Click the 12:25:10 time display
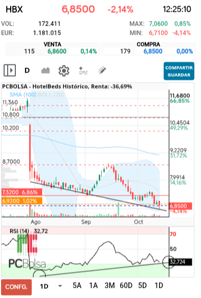The height and width of the screenshot is (298, 201). [177, 9]
